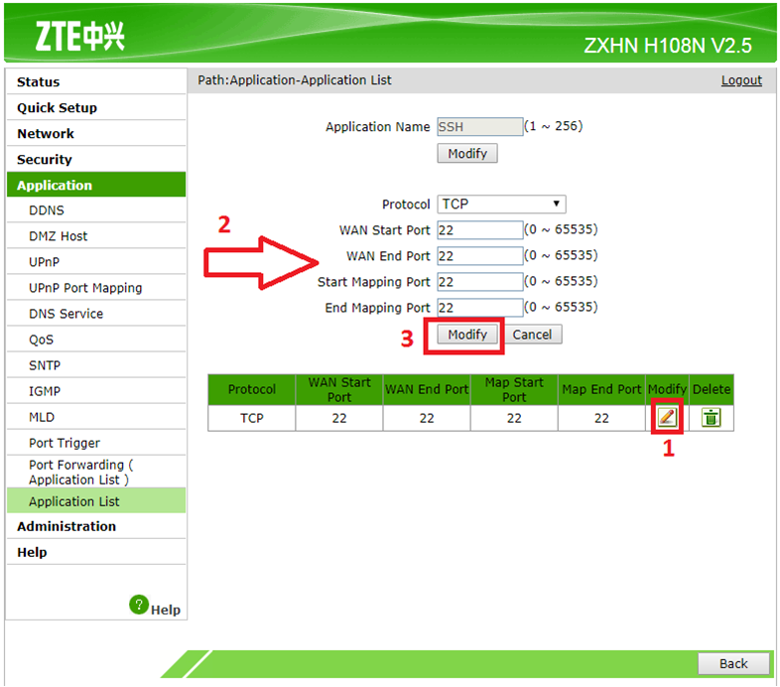Focus the End Mapping Port field
The image size is (780, 687).
(x=479, y=308)
